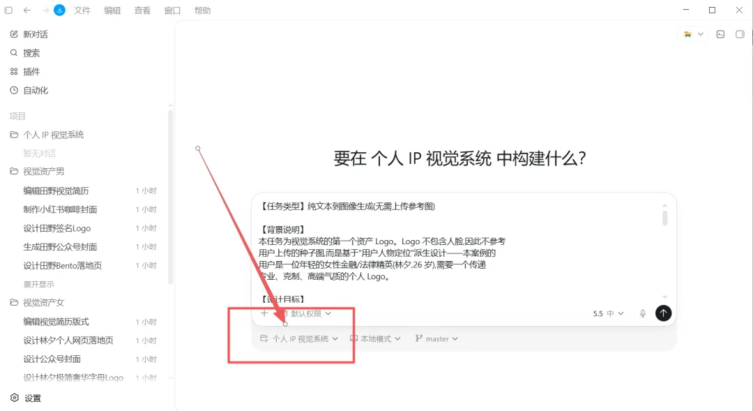Go back with the left arrow

point(27,10)
